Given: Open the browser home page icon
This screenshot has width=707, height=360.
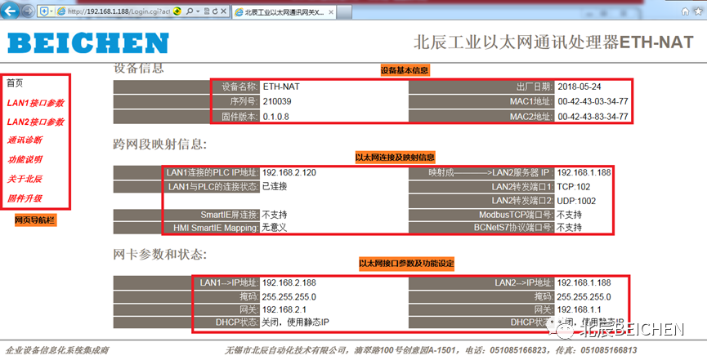Looking at the screenshot, I should click(685, 11).
